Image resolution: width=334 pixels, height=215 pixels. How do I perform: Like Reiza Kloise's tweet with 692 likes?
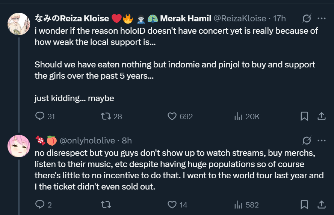(x=172, y=116)
